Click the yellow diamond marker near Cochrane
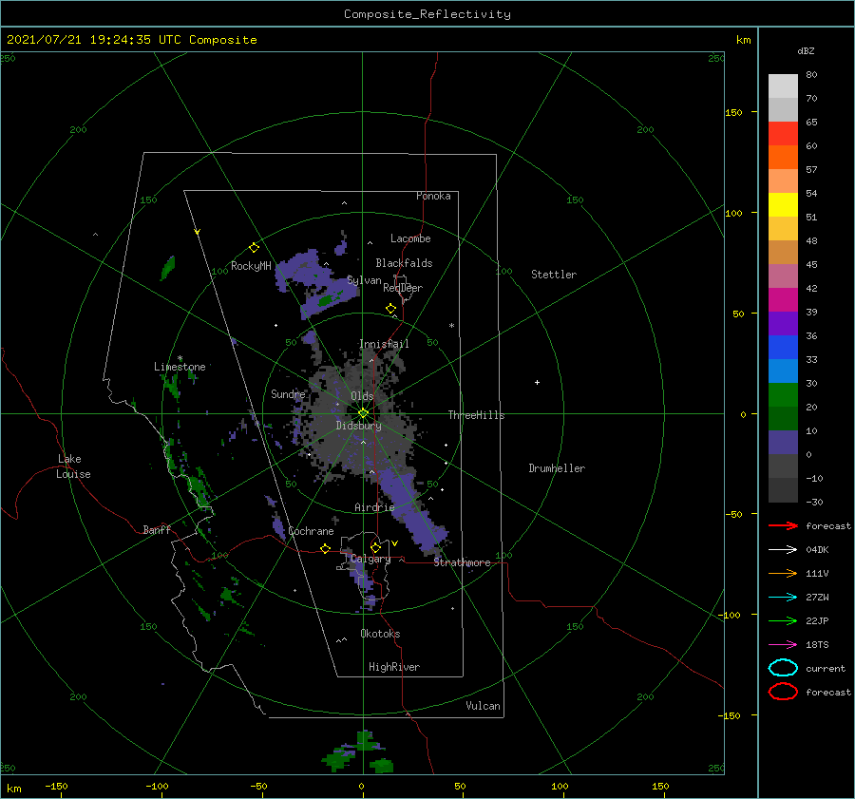 coord(325,548)
